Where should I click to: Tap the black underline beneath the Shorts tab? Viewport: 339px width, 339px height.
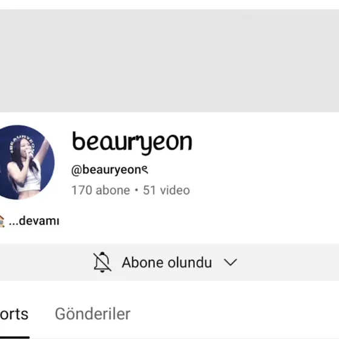[x=15, y=337]
